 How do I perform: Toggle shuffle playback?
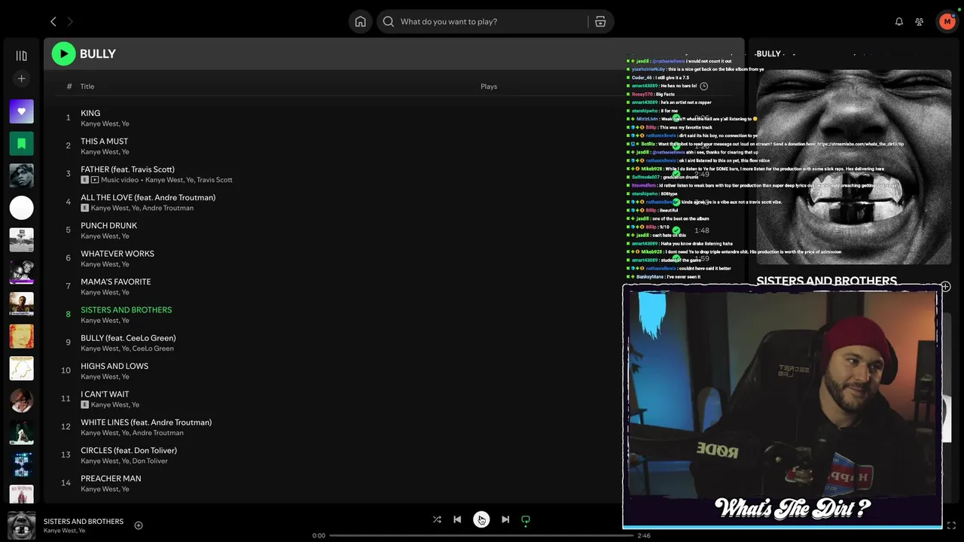point(437,519)
